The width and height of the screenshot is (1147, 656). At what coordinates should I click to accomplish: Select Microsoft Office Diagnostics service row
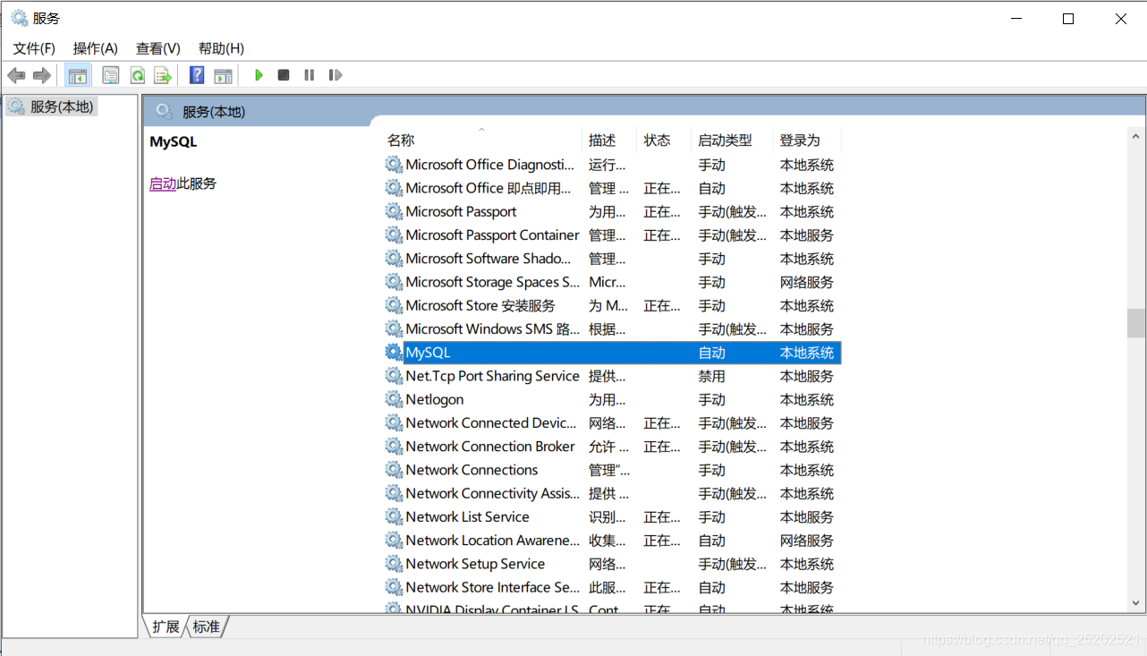[x=613, y=165]
